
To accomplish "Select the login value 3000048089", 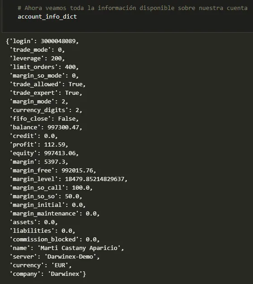I will [58, 41].
